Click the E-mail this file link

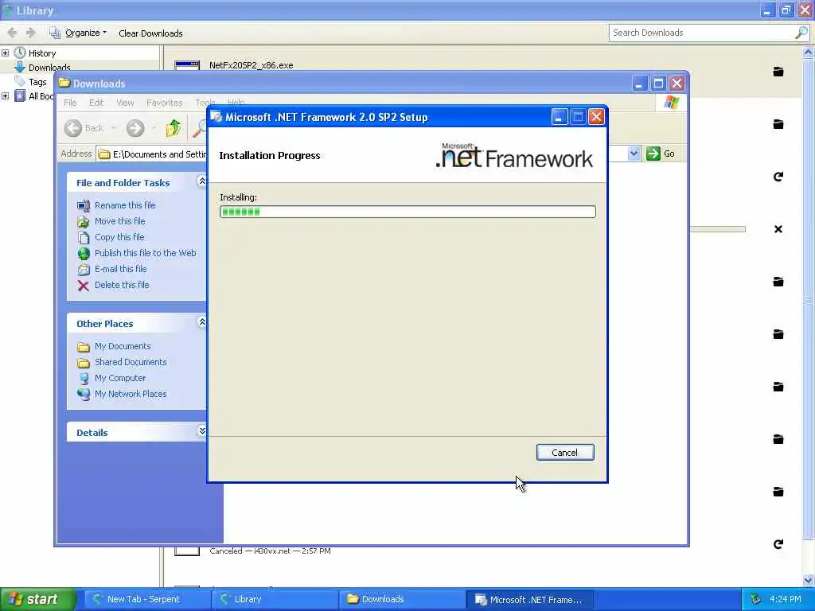(x=121, y=269)
